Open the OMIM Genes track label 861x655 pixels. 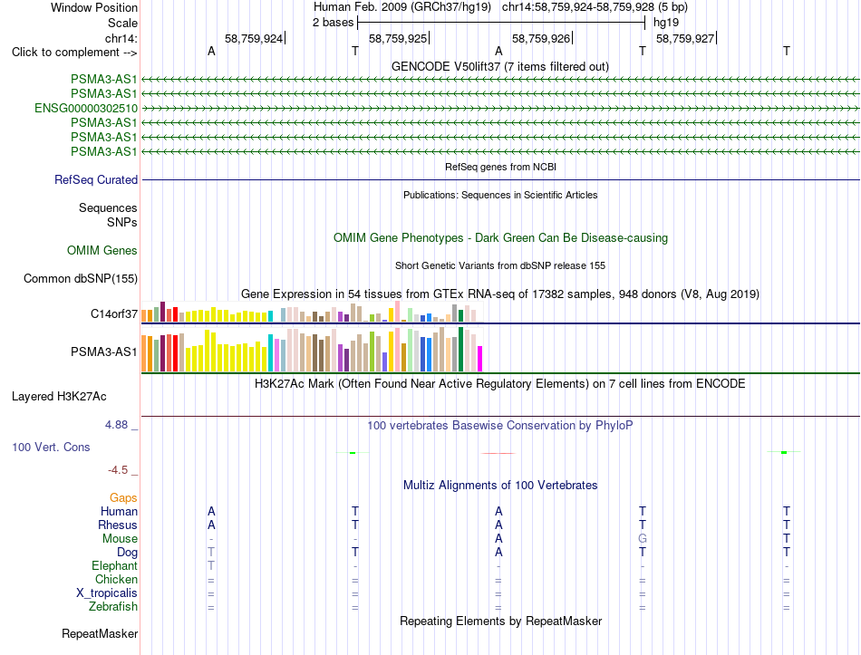tap(102, 250)
